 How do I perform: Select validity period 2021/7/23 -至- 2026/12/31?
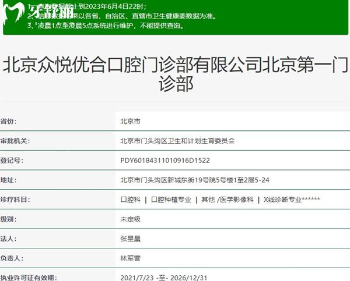tap(164, 278)
